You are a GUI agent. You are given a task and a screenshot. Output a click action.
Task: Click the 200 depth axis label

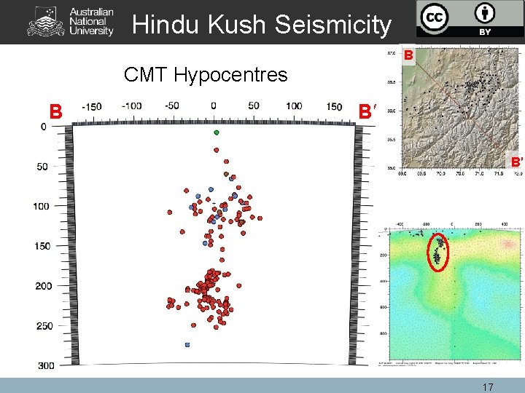(44, 286)
